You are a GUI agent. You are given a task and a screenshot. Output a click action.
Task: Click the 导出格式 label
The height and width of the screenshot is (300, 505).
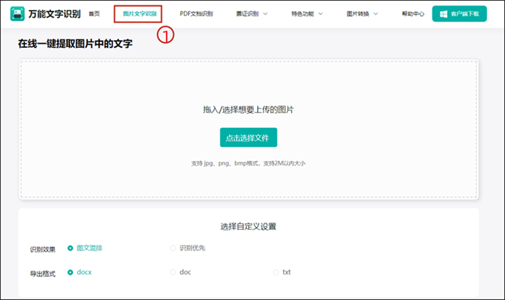pos(43,274)
